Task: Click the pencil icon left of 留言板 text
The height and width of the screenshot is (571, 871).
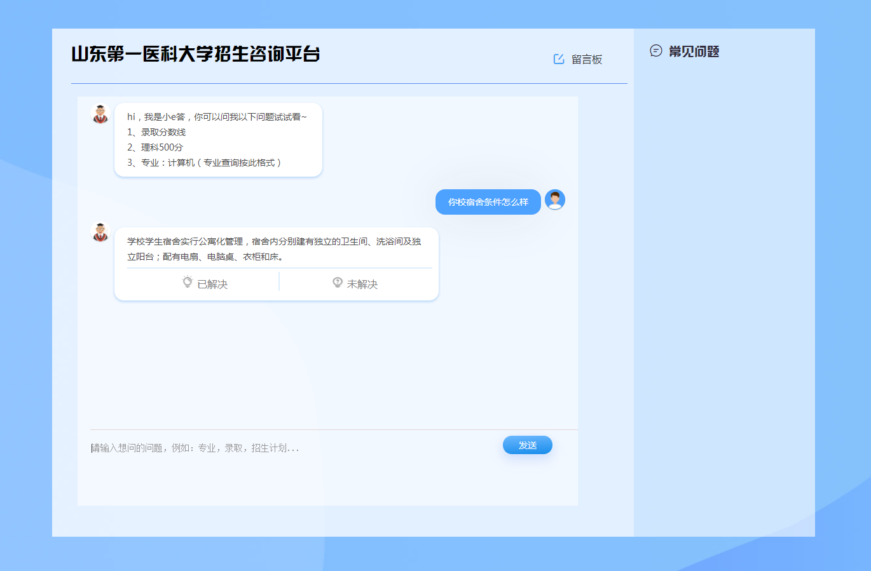Action: [558, 58]
